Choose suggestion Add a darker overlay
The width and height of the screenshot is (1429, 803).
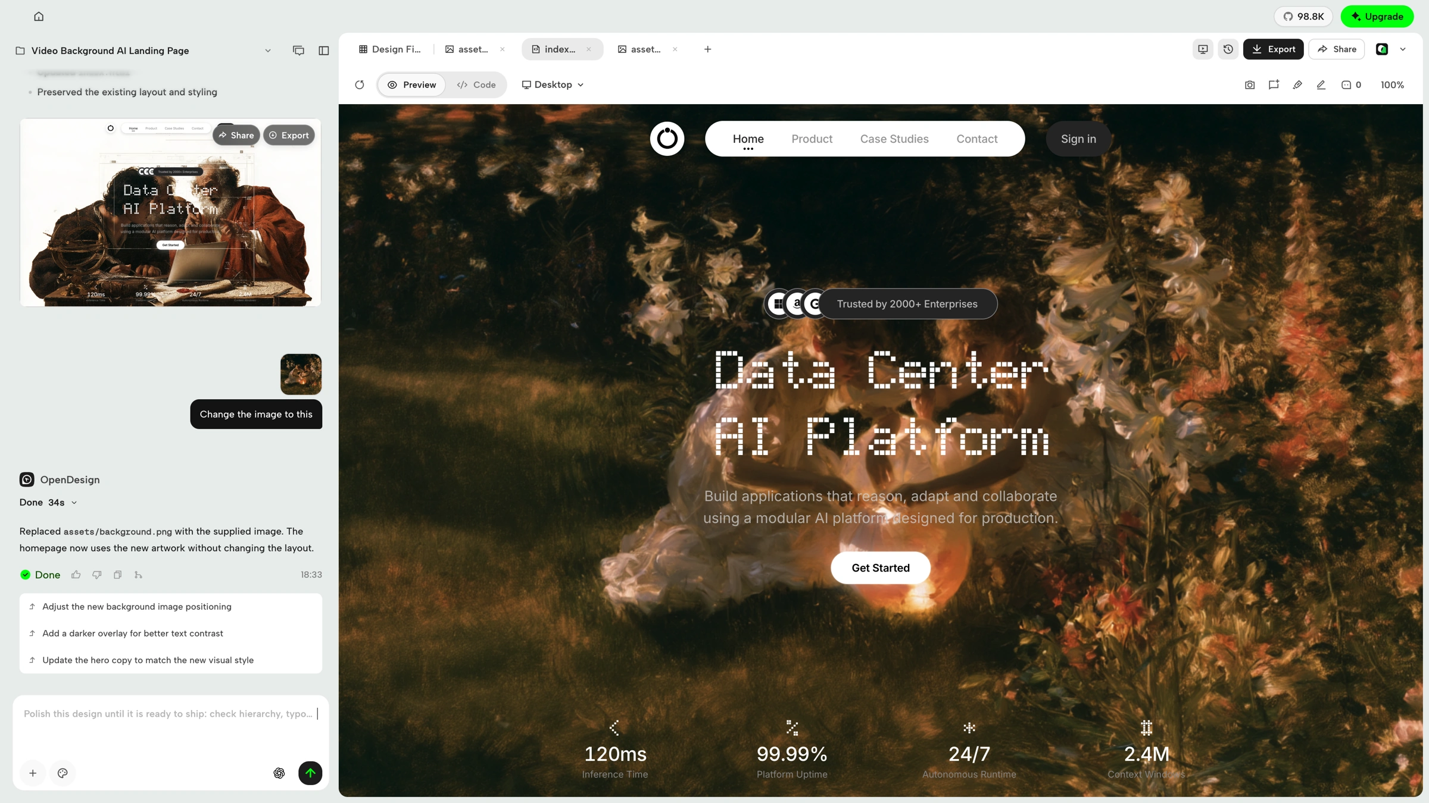[x=171, y=633]
